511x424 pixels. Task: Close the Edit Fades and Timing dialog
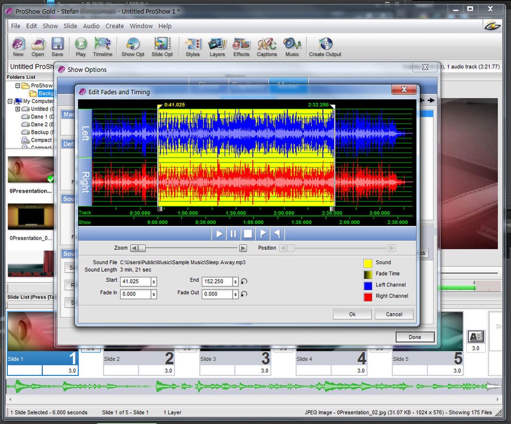[x=404, y=89]
